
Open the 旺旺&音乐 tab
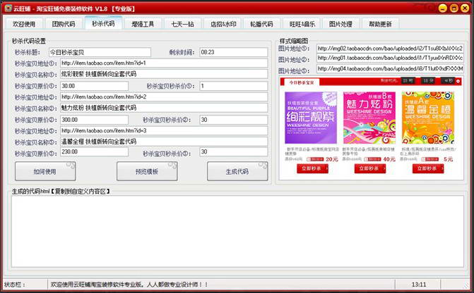tap(302, 24)
